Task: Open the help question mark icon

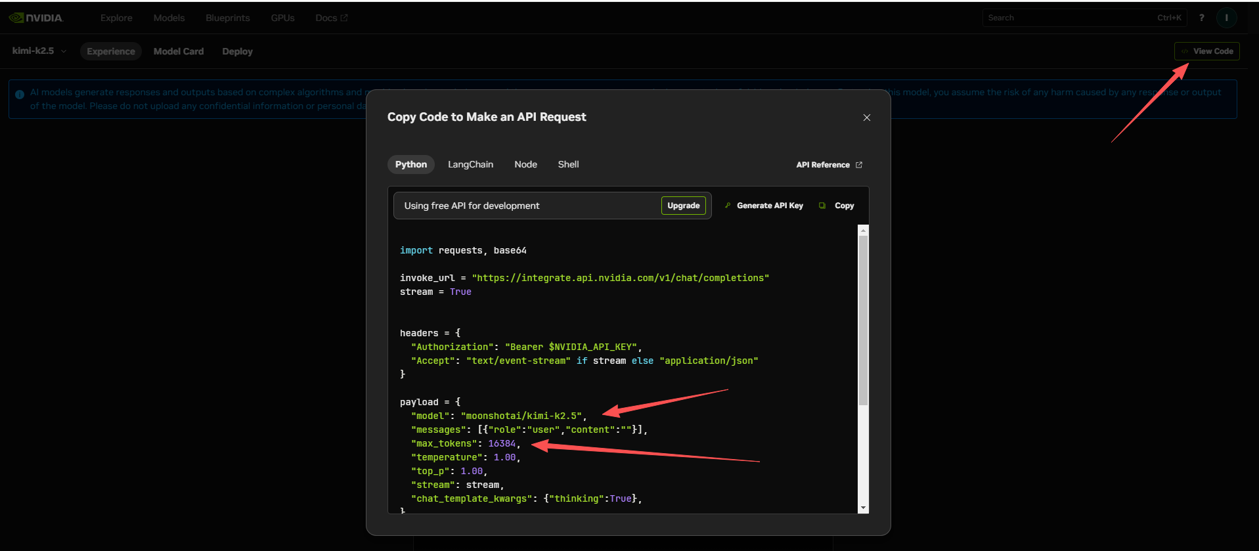Action: click(x=1201, y=18)
